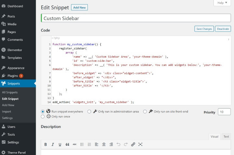Screen dimensions: 234x155
Task: Click the Dashboard gauge icon
Action: coord(4,6)
